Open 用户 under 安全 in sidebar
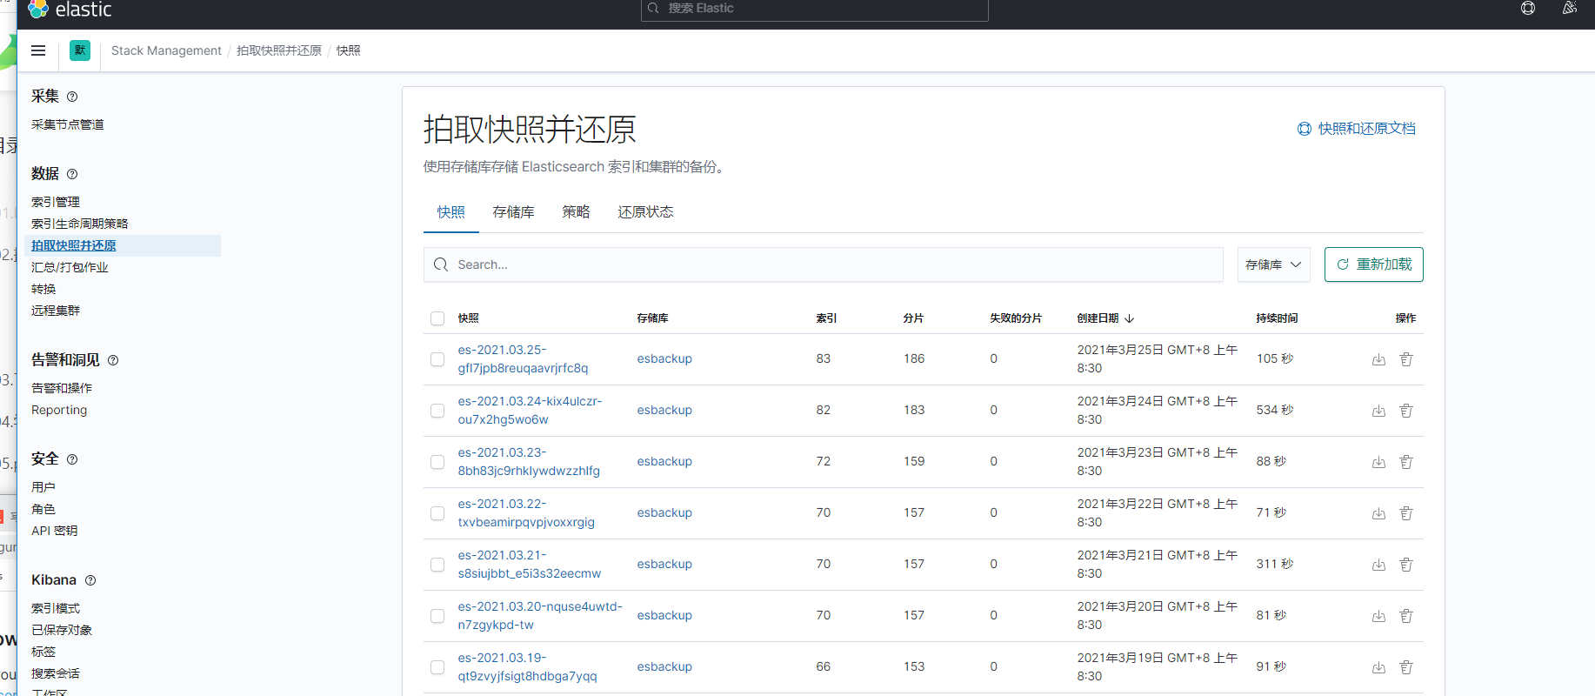Viewport: 1595px width, 696px height. [43, 487]
